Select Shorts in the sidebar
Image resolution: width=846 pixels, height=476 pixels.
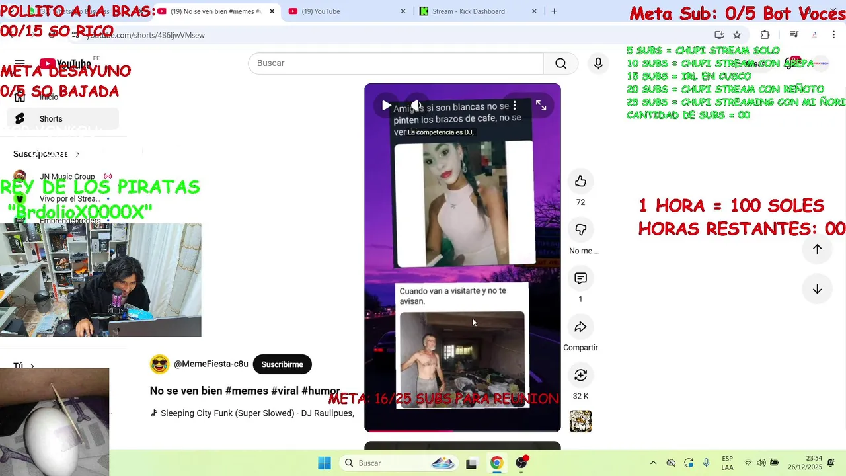tap(63, 119)
